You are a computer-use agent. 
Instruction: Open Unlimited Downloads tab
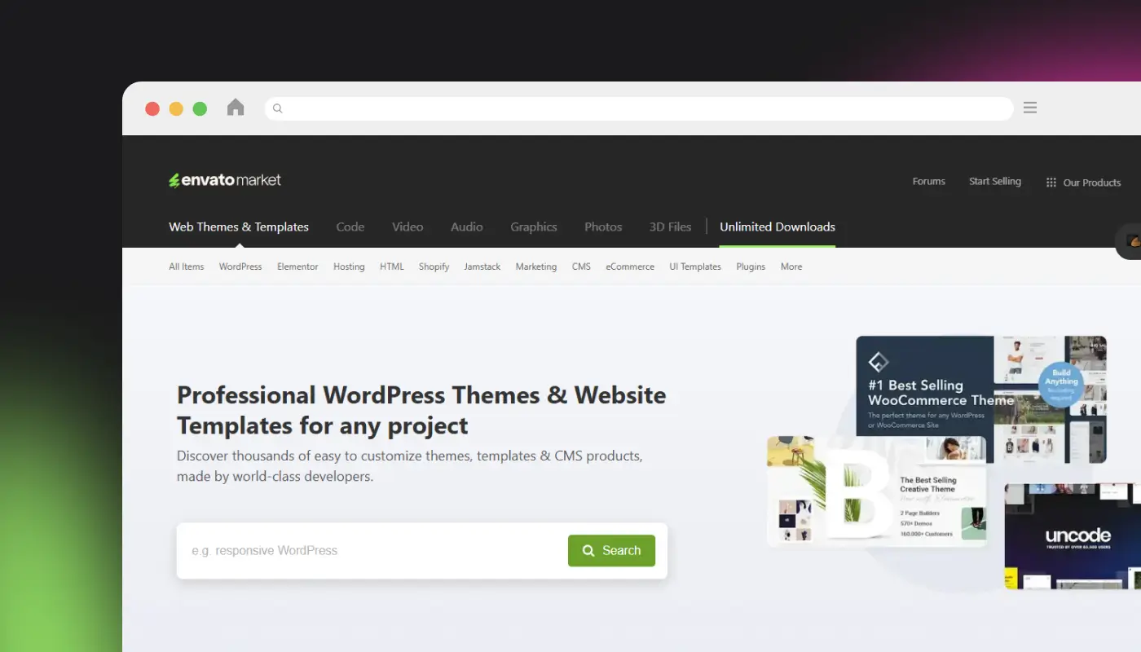(x=778, y=227)
